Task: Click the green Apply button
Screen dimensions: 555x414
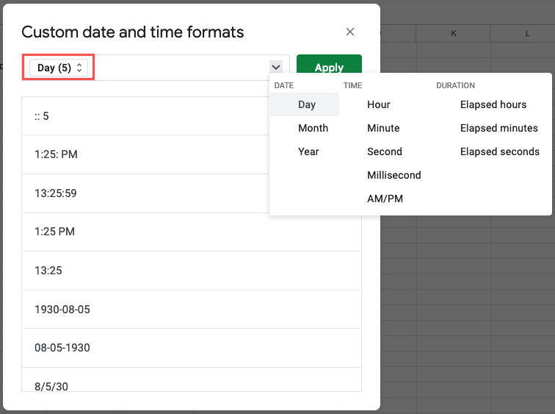Action: click(x=329, y=66)
